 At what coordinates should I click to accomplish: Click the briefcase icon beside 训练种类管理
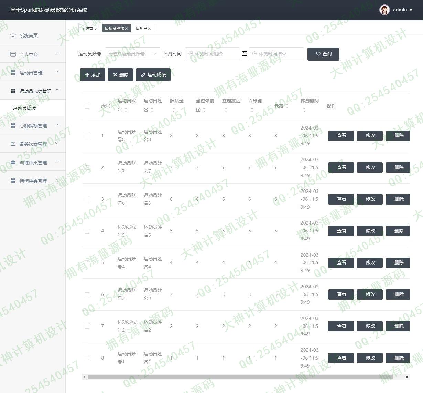(x=13, y=162)
